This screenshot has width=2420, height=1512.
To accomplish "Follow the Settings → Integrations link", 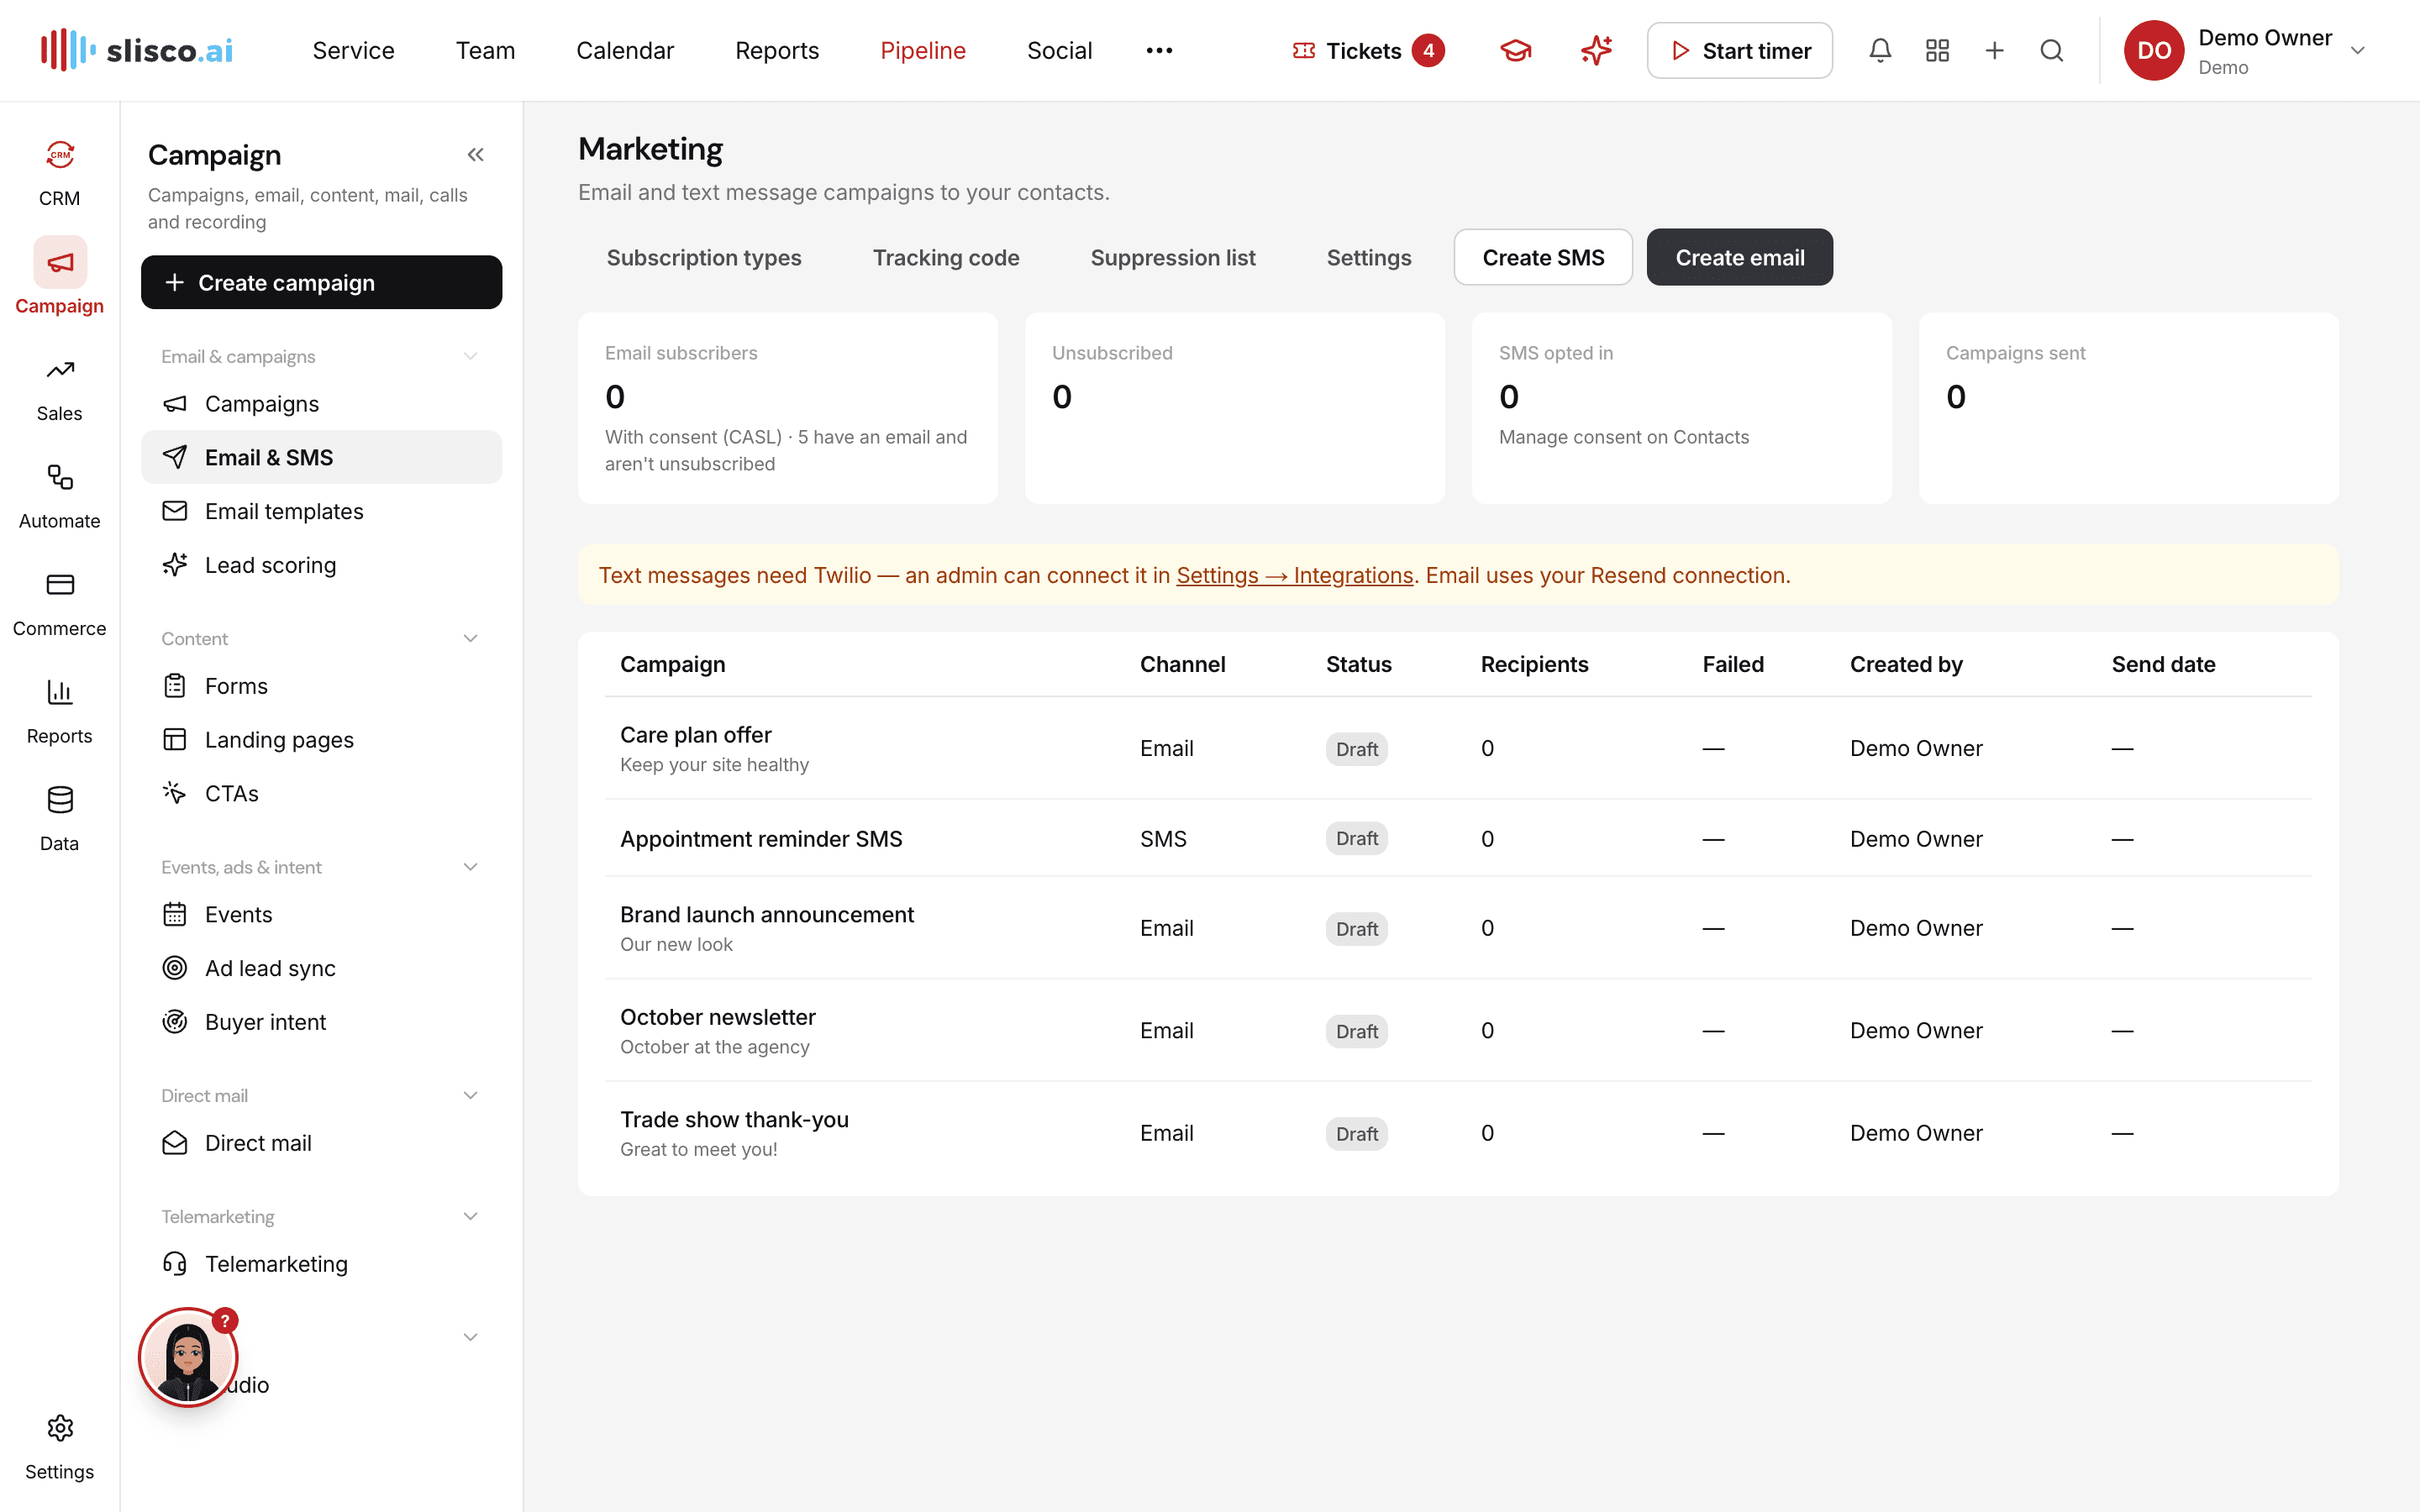I will pyautogui.click(x=1294, y=575).
